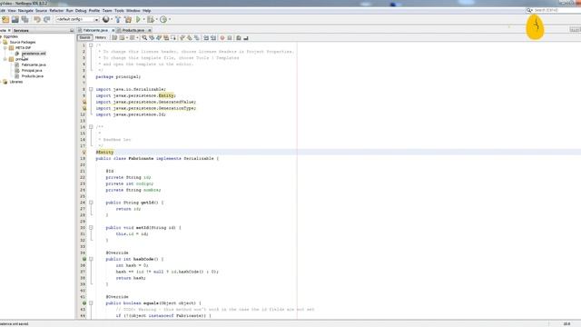Collapse the import statements code fold
The image size is (581, 327).
91,89
